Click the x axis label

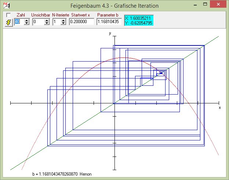click(220, 108)
